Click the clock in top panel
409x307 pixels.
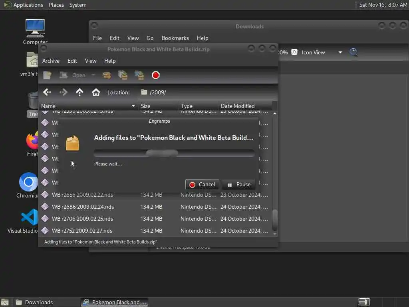383,5
